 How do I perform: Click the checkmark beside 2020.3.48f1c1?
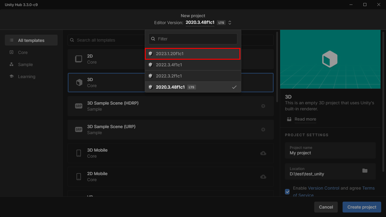(x=234, y=87)
